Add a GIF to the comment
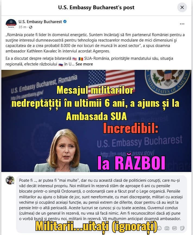 click(x=175, y=228)
